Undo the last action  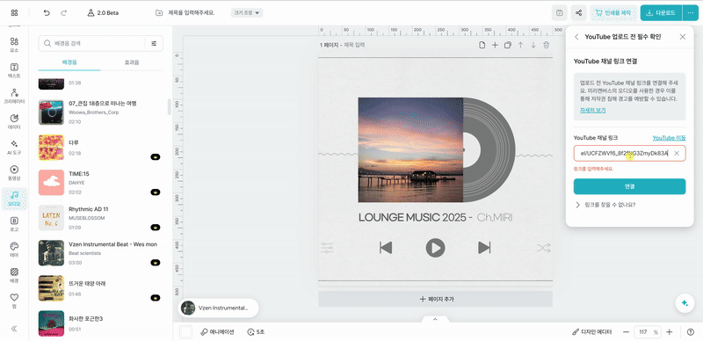tap(47, 13)
